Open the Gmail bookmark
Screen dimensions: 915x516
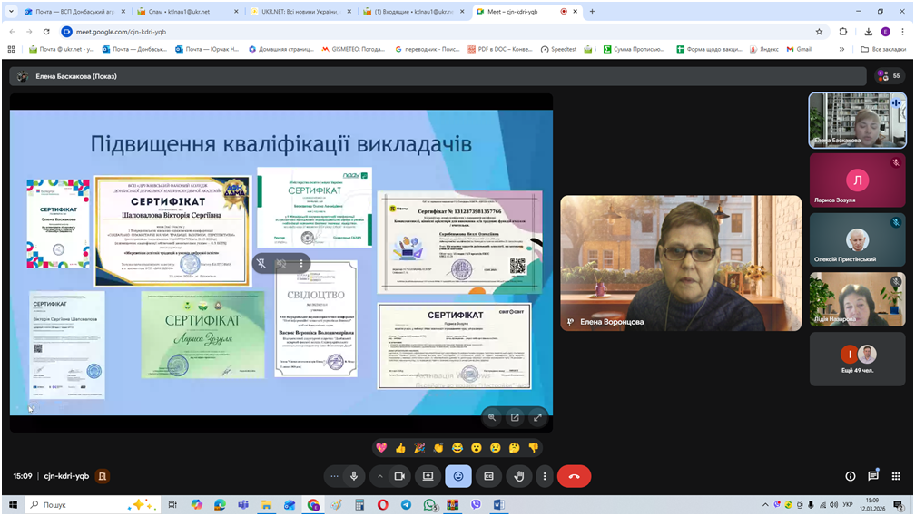(x=797, y=49)
